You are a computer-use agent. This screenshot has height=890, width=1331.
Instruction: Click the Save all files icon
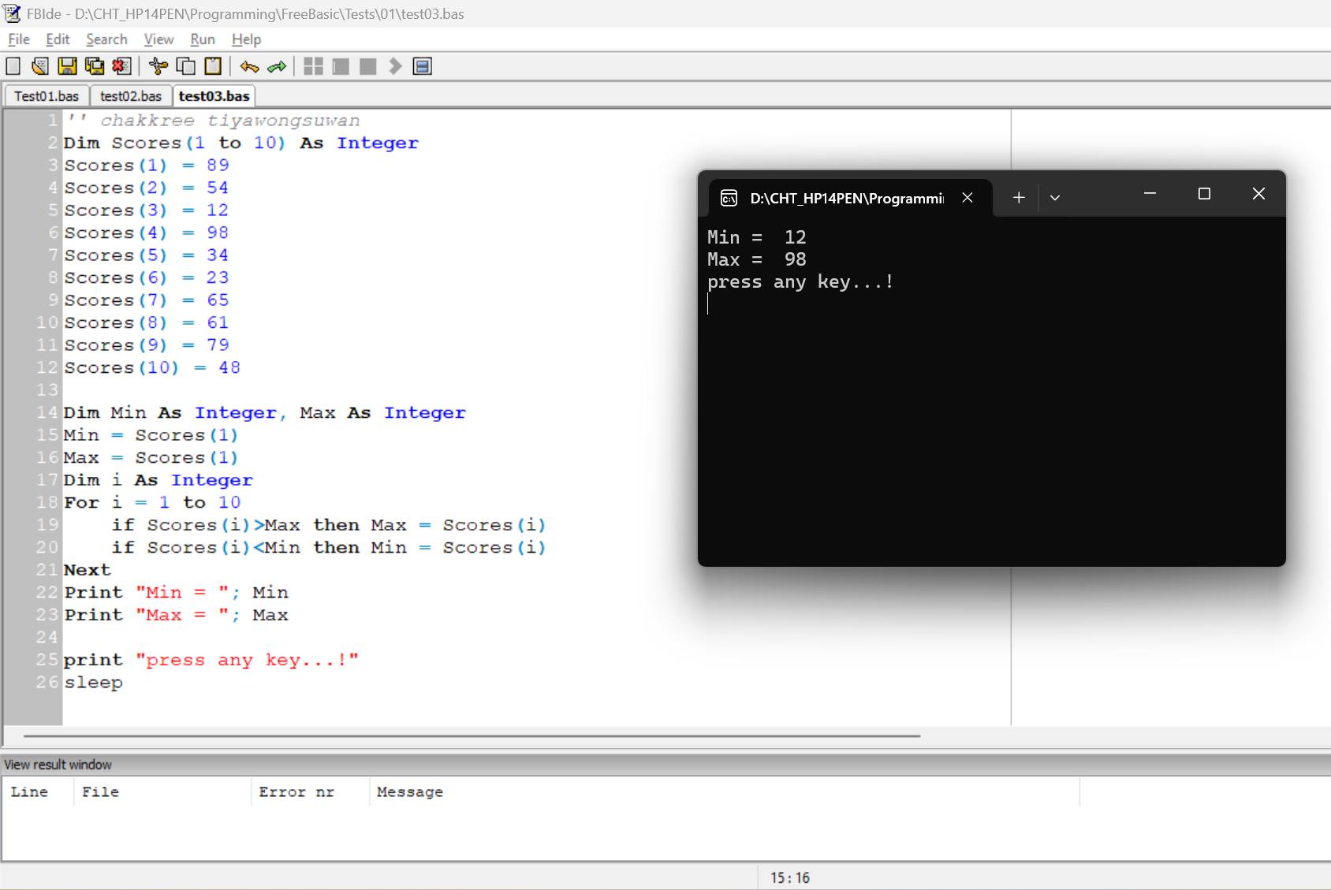coord(95,66)
